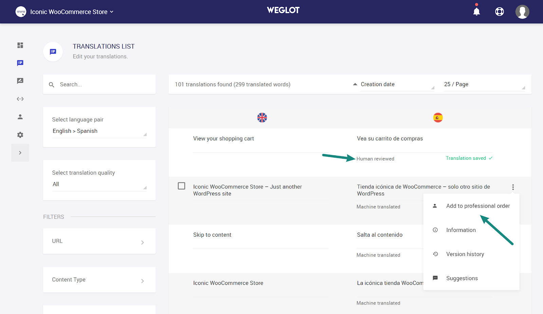
Task: Toggle the sort direction arrow
Action: [355, 84]
